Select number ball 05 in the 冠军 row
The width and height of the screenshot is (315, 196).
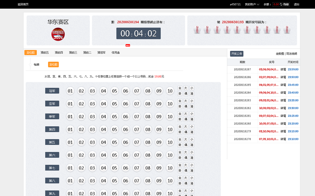(114, 91)
